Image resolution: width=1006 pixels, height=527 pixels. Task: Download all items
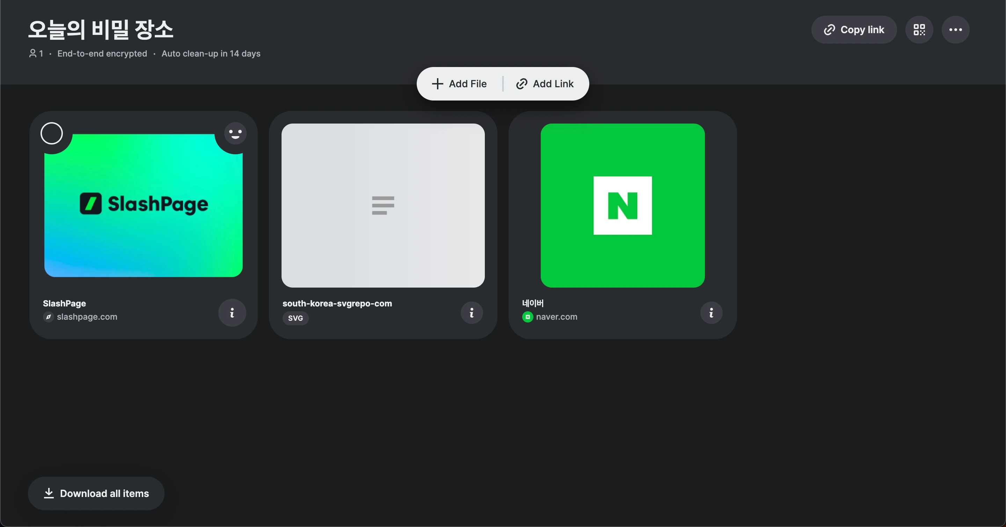(x=96, y=493)
